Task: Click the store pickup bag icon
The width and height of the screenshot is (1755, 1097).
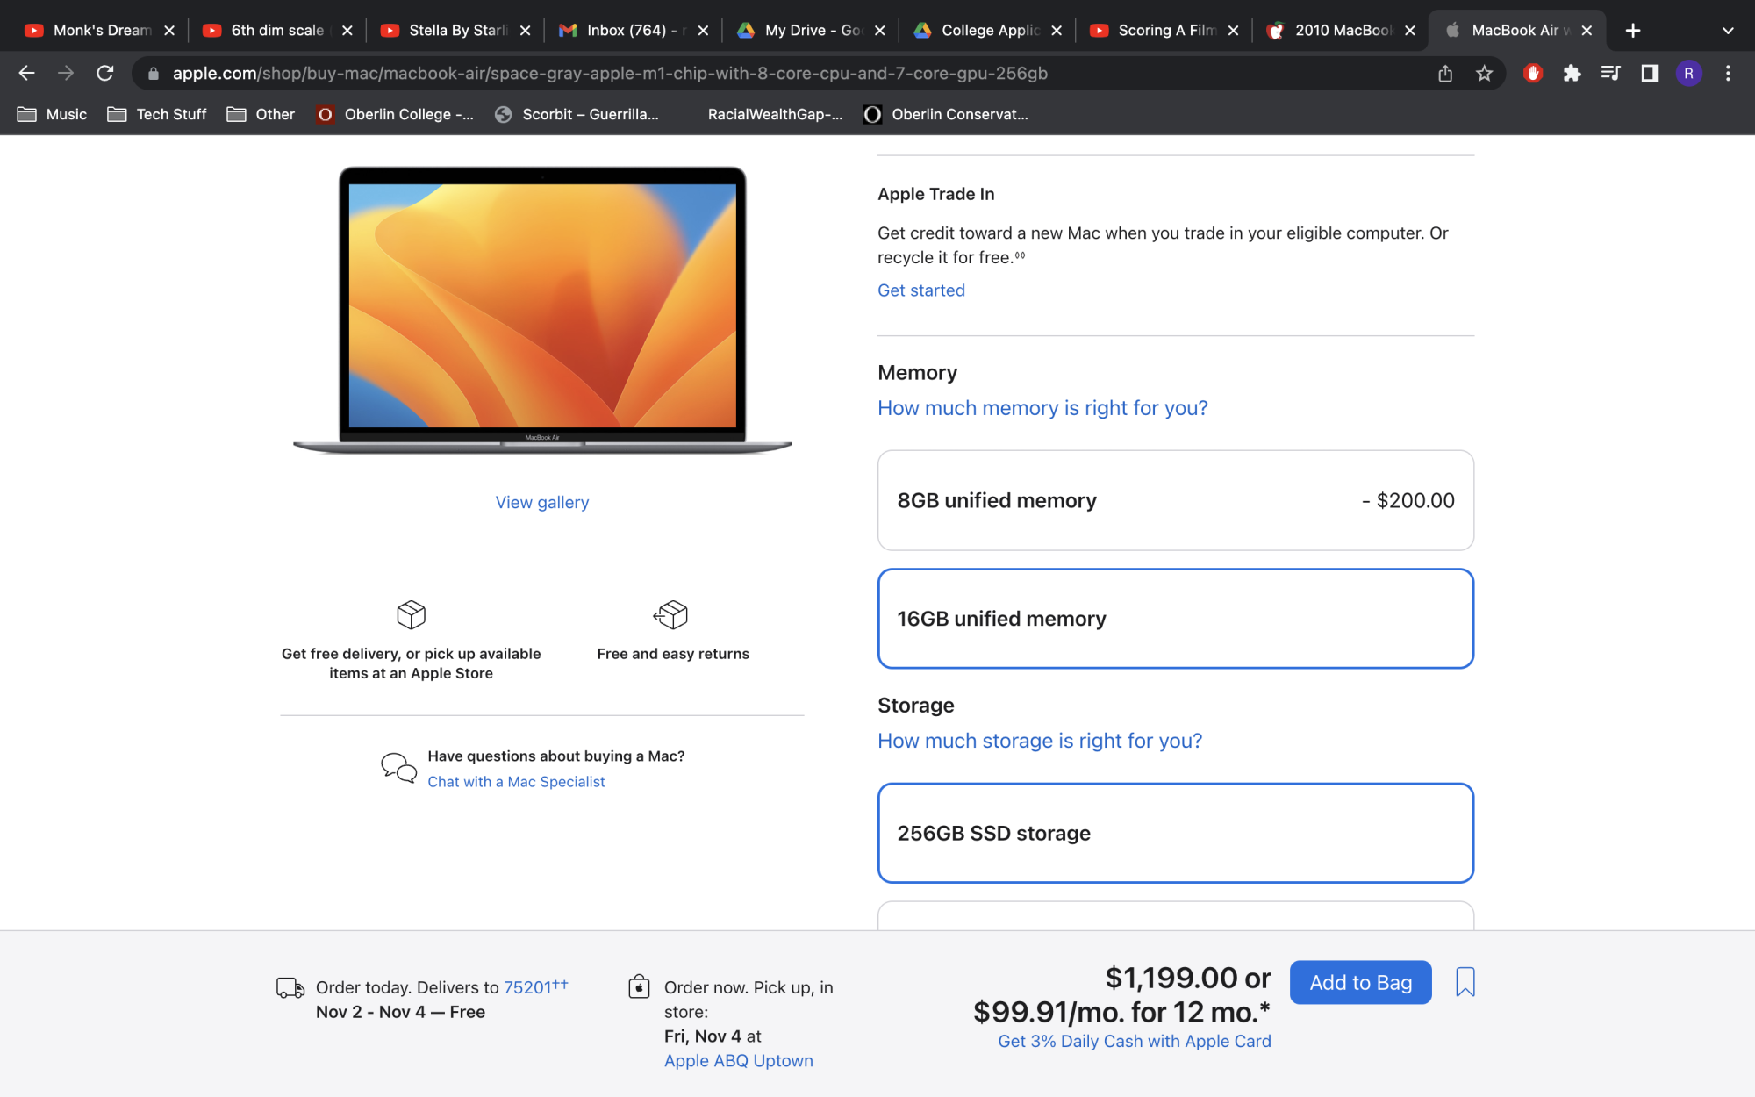Action: pos(640,986)
